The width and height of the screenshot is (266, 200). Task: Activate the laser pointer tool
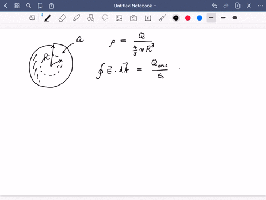162,18
